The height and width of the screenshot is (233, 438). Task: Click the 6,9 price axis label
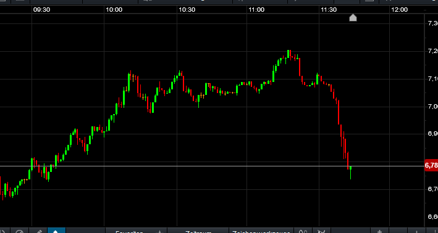(x=432, y=134)
